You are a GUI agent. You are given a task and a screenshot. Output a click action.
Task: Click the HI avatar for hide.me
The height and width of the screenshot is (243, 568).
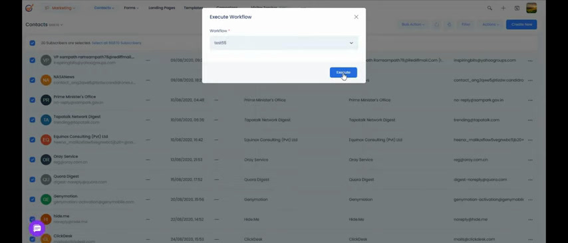[x=46, y=219]
